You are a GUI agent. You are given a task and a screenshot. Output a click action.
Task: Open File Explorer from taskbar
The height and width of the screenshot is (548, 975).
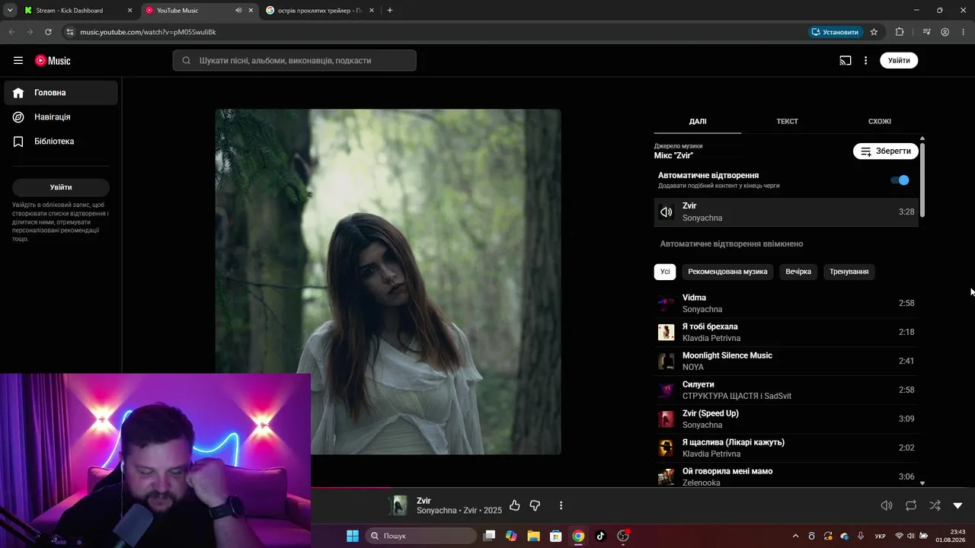[533, 536]
